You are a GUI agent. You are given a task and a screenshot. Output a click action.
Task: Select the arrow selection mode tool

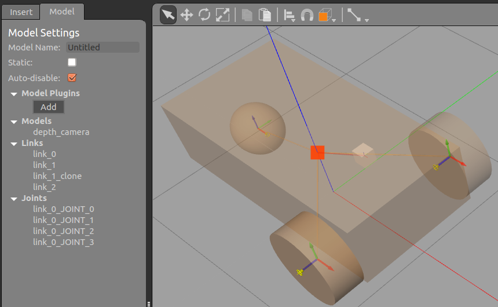(168, 15)
